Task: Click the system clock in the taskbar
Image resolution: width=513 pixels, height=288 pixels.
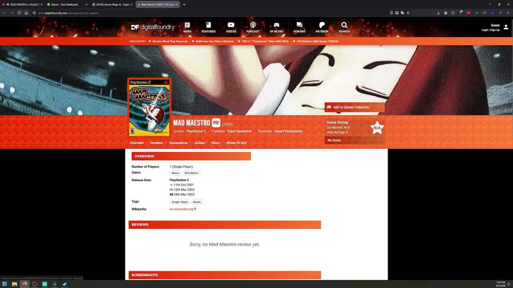Action: pos(501,284)
